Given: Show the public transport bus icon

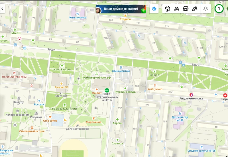Looking at the screenshot, I should [x=186, y=9].
